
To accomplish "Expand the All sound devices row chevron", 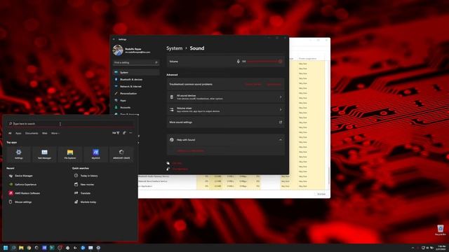I will (x=281, y=97).
